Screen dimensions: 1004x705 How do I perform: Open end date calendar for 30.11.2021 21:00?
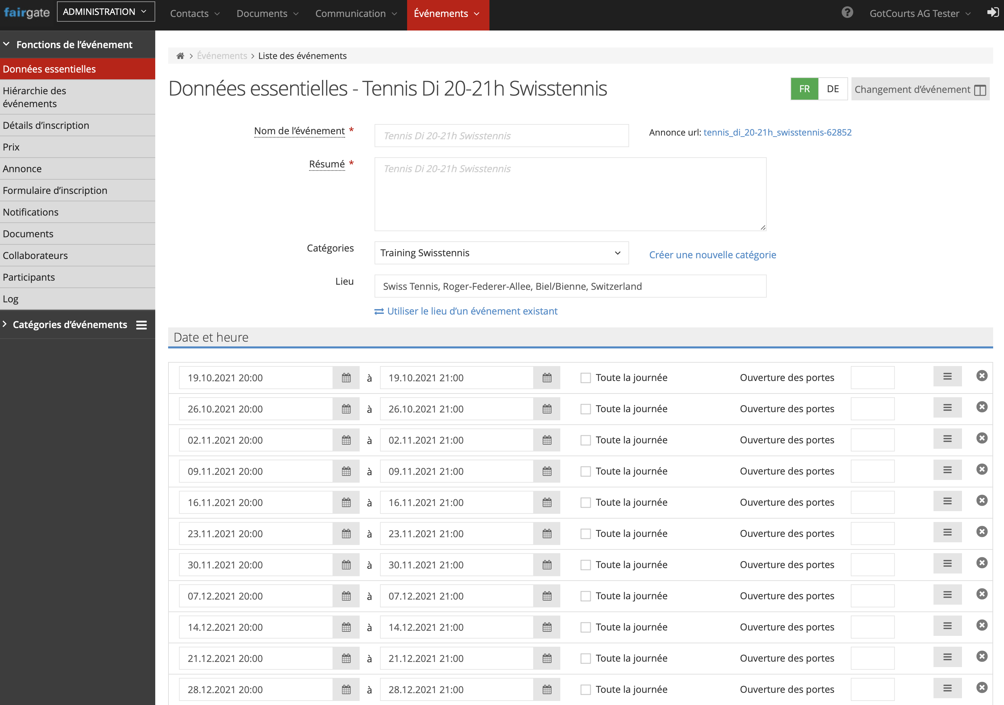point(547,565)
